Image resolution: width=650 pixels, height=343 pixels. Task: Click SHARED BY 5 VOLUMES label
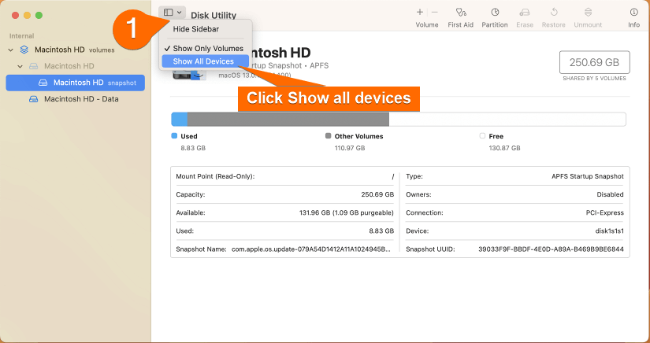point(594,78)
